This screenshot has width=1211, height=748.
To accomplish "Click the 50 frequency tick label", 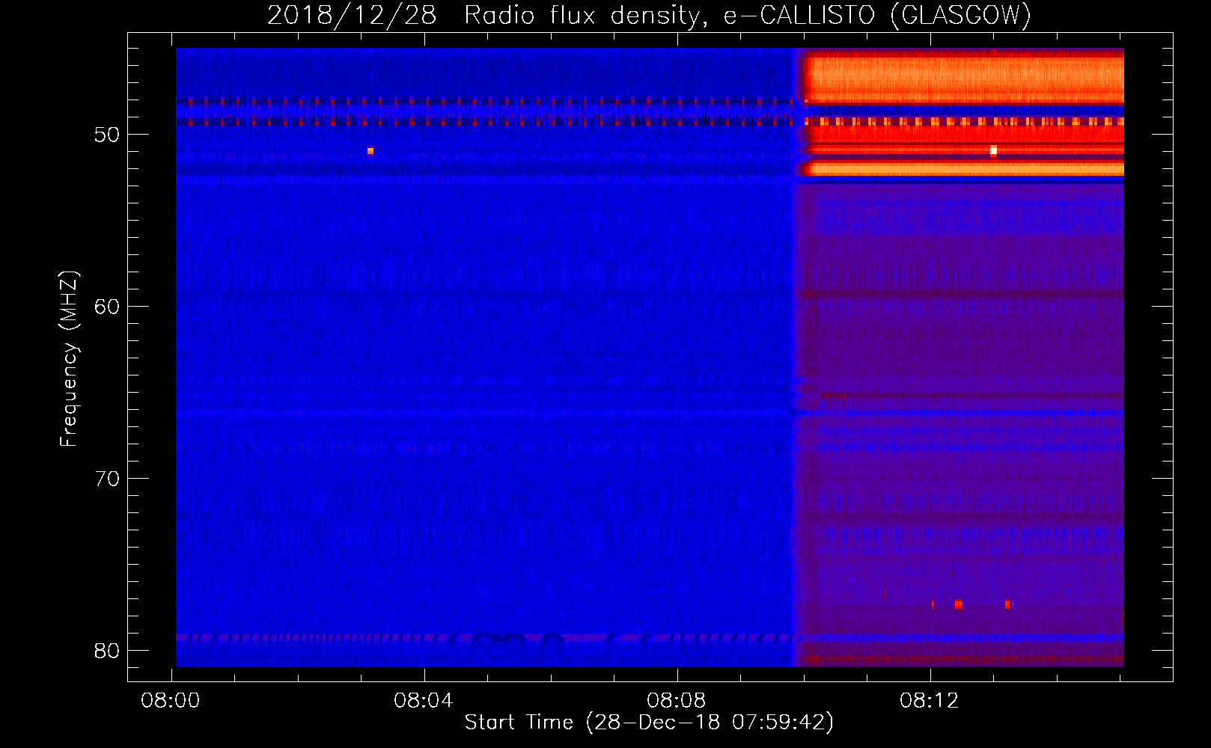I will tap(107, 135).
